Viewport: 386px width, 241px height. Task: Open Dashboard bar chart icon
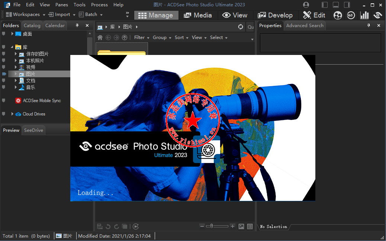[x=364, y=15]
